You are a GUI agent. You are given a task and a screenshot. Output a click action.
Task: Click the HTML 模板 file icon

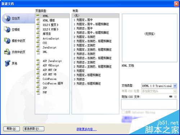(38, 21)
